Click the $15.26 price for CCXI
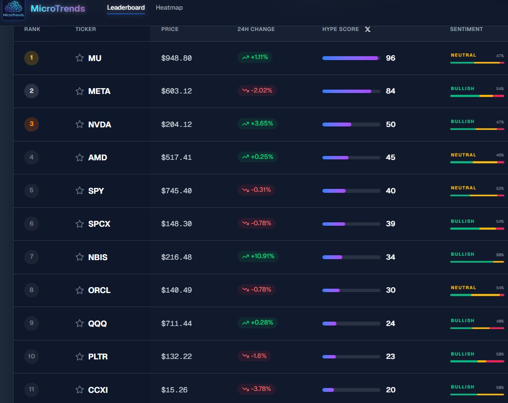 [175, 390]
